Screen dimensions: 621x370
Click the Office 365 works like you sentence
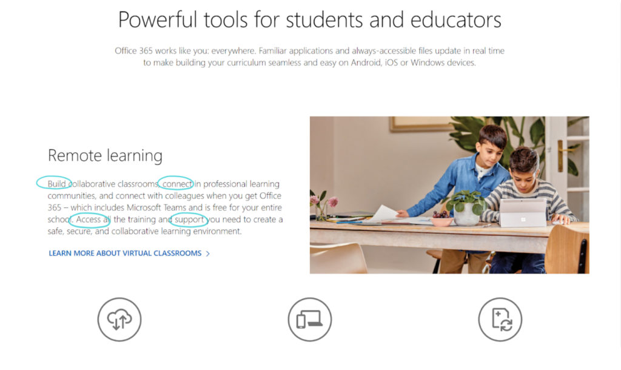click(186, 51)
